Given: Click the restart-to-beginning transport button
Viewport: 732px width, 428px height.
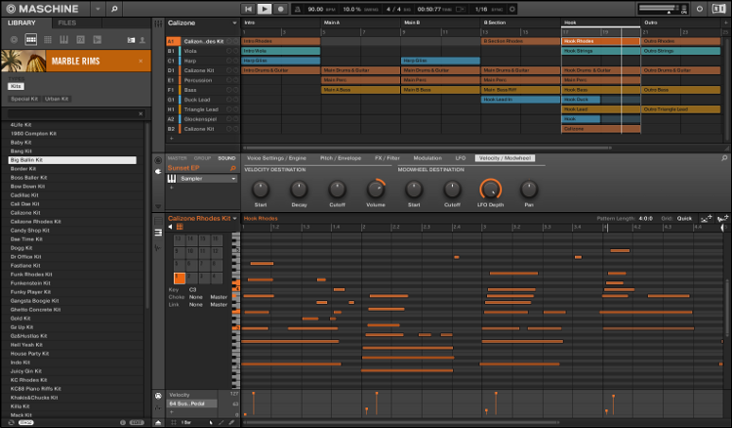Looking at the screenshot, I should pyautogui.click(x=248, y=9).
